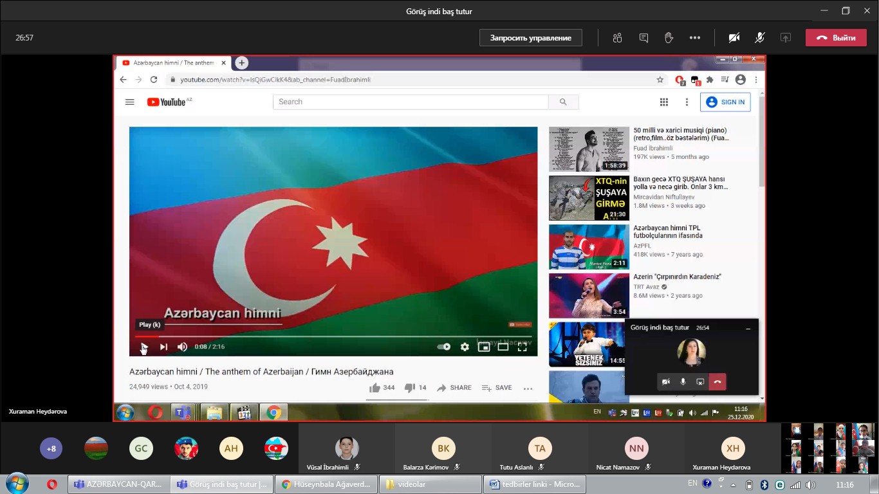Click Chrome back arrow in shared window
This screenshot has height=494, width=879.
(x=124, y=80)
